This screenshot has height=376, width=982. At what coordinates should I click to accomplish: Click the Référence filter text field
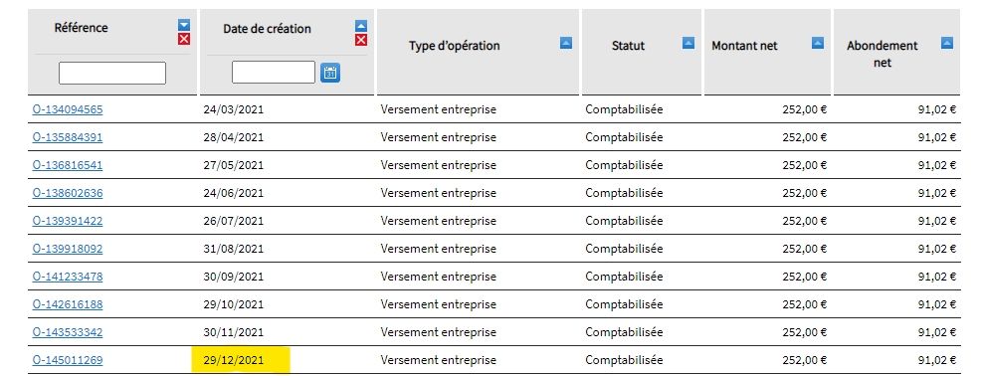112,73
